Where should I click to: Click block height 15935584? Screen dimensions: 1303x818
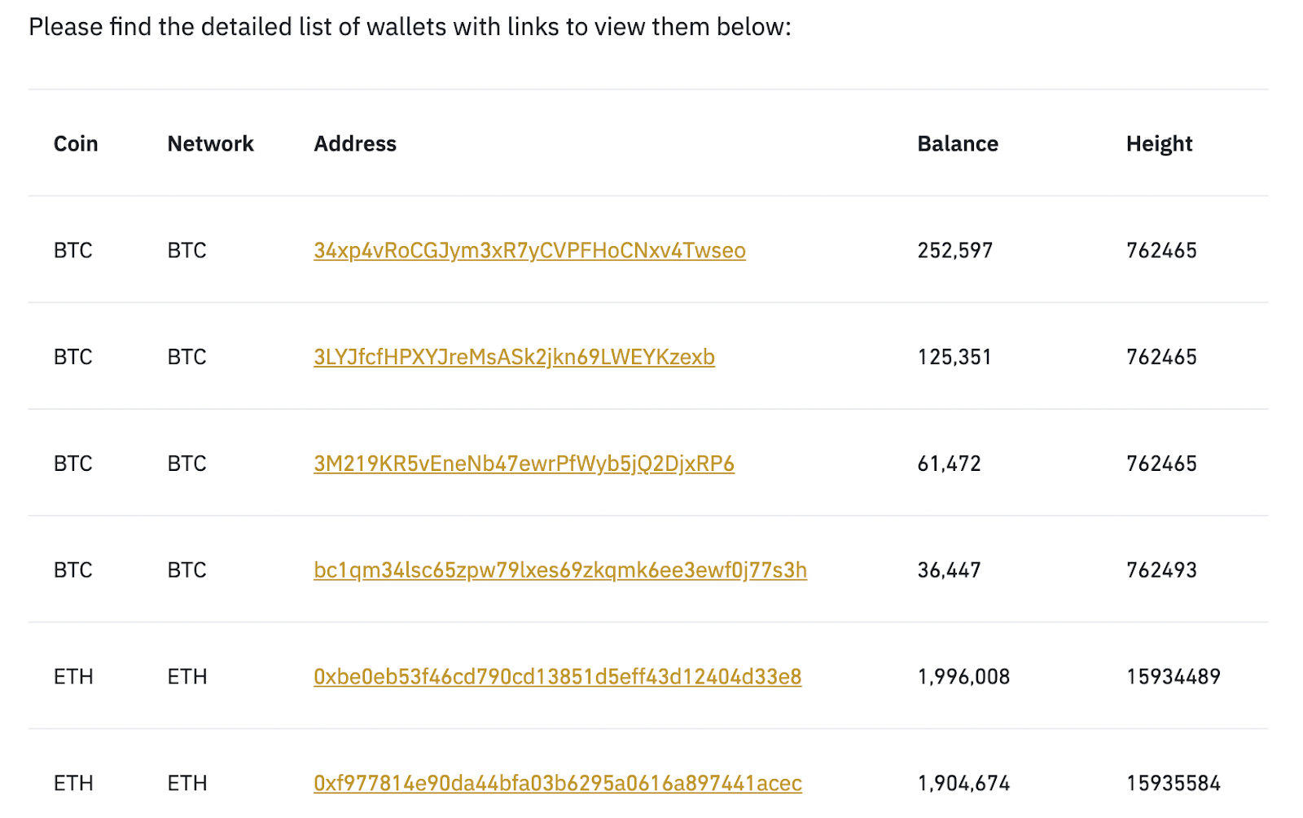click(1174, 784)
